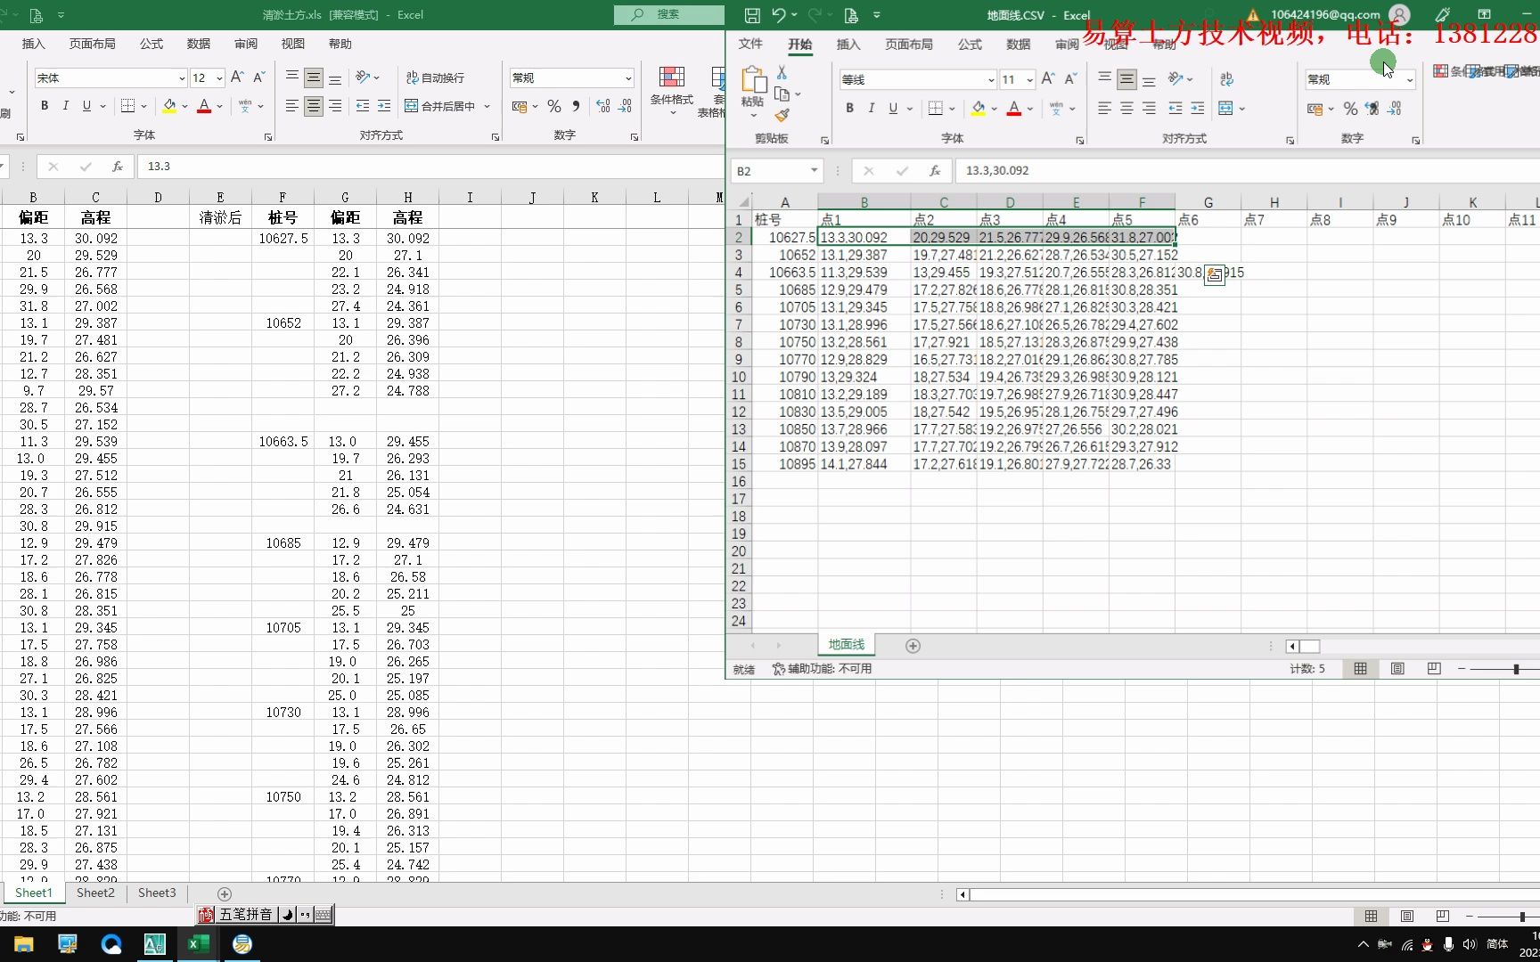
Task: Copy selection in 地面线.CSV ribbon
Action: tap(782, 94)
